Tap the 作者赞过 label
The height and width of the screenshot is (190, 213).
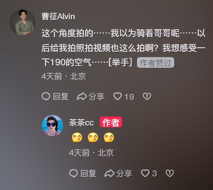click(156, 63)
